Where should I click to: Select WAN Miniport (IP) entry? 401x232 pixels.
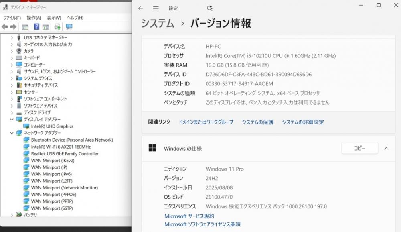point(49,167)
